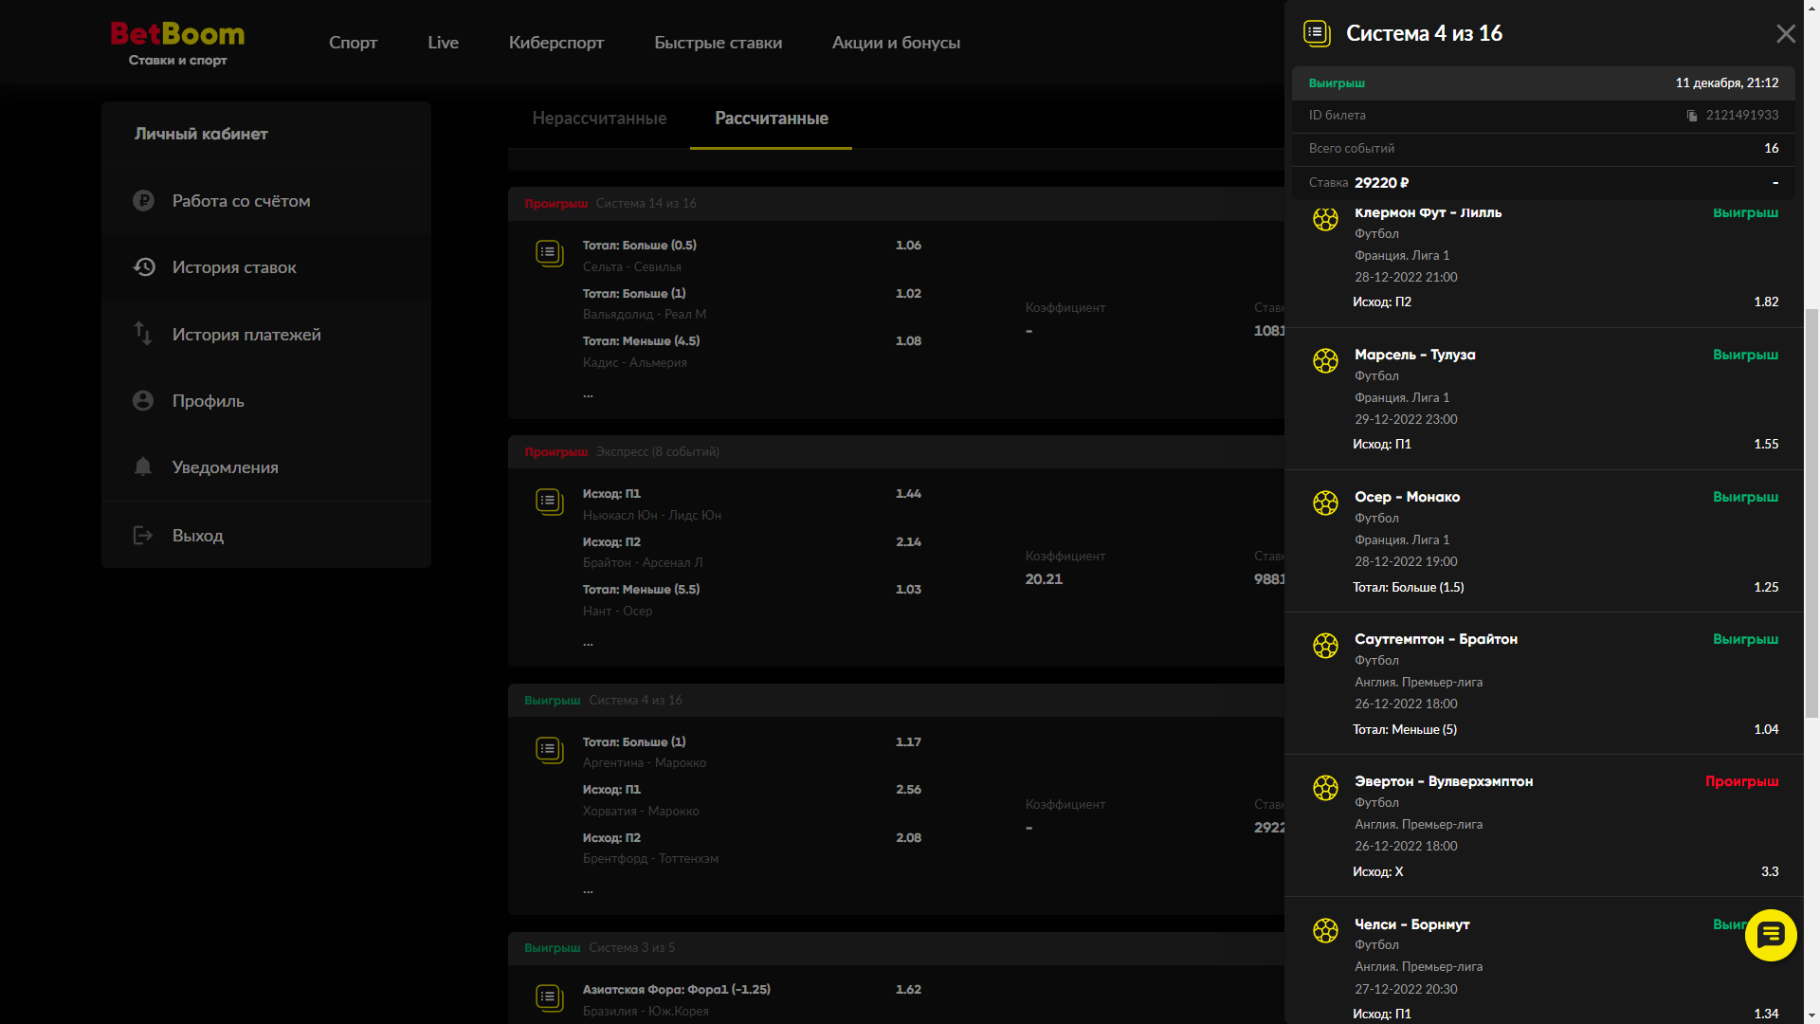Open Киберспорт in top navigation
The width and height of the screenshot is (1820, 1024).
pyautogui.click(x=556, y=43)
